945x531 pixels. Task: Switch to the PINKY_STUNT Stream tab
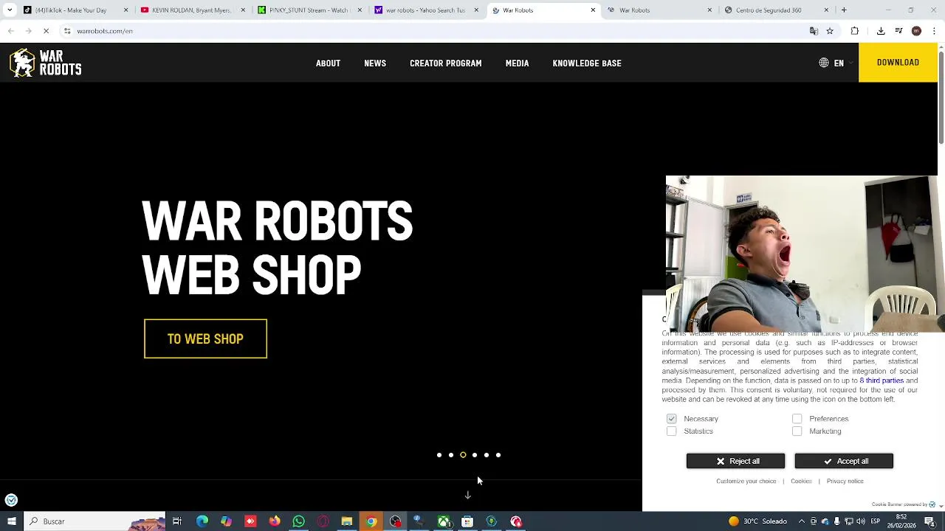point(309,10)
